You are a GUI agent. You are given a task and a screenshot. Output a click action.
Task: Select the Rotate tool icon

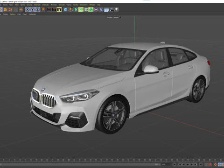pos(10,10)
